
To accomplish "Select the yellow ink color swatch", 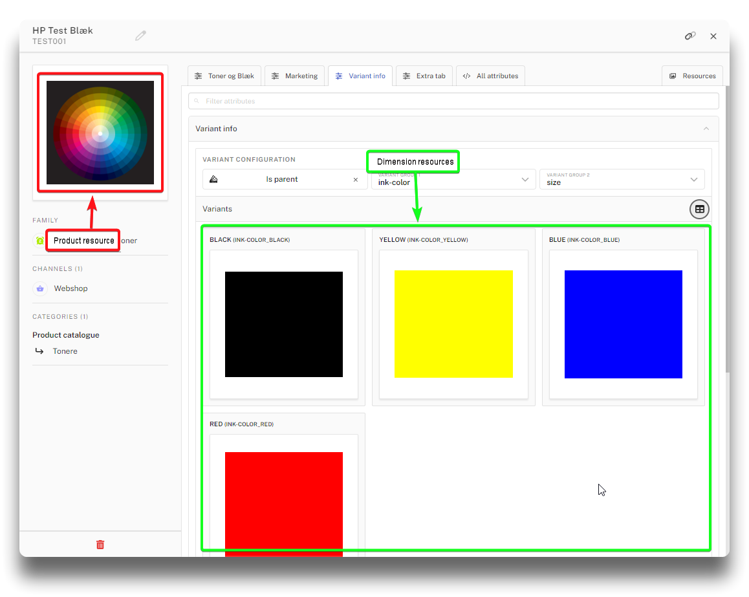I will 453,324.
